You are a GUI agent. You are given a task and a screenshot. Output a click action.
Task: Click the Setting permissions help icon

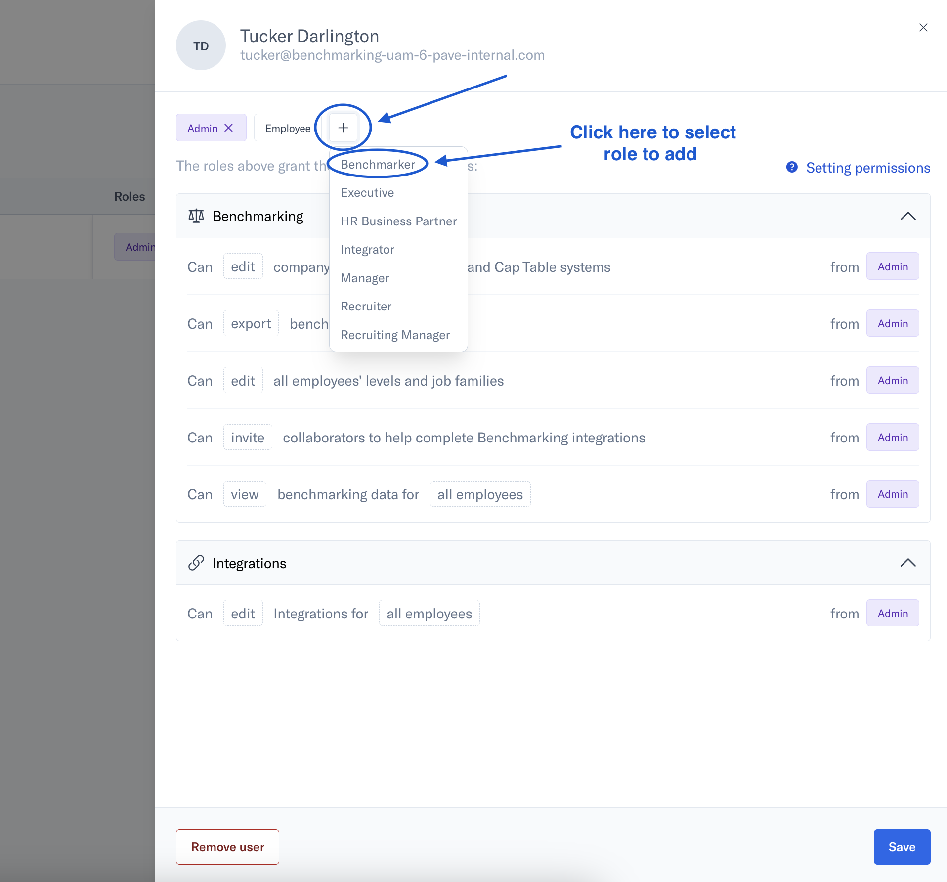click(x=792, y=167)
